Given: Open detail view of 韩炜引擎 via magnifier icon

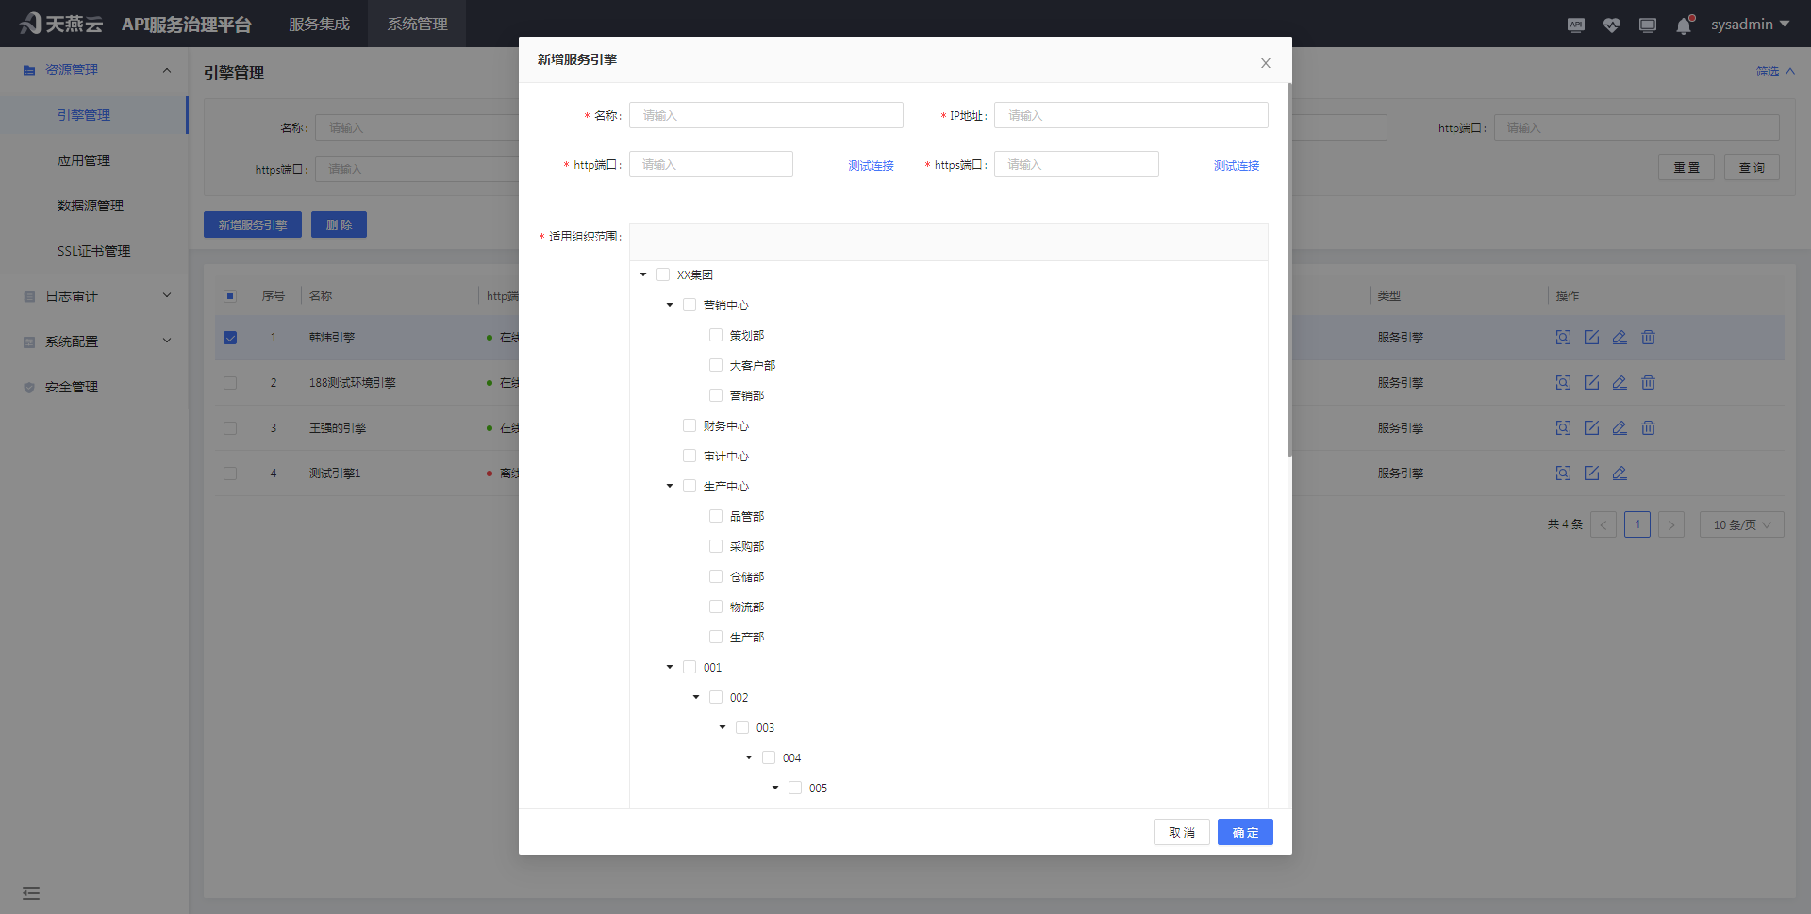Looking at the screenshot, I should point(1564,337).
